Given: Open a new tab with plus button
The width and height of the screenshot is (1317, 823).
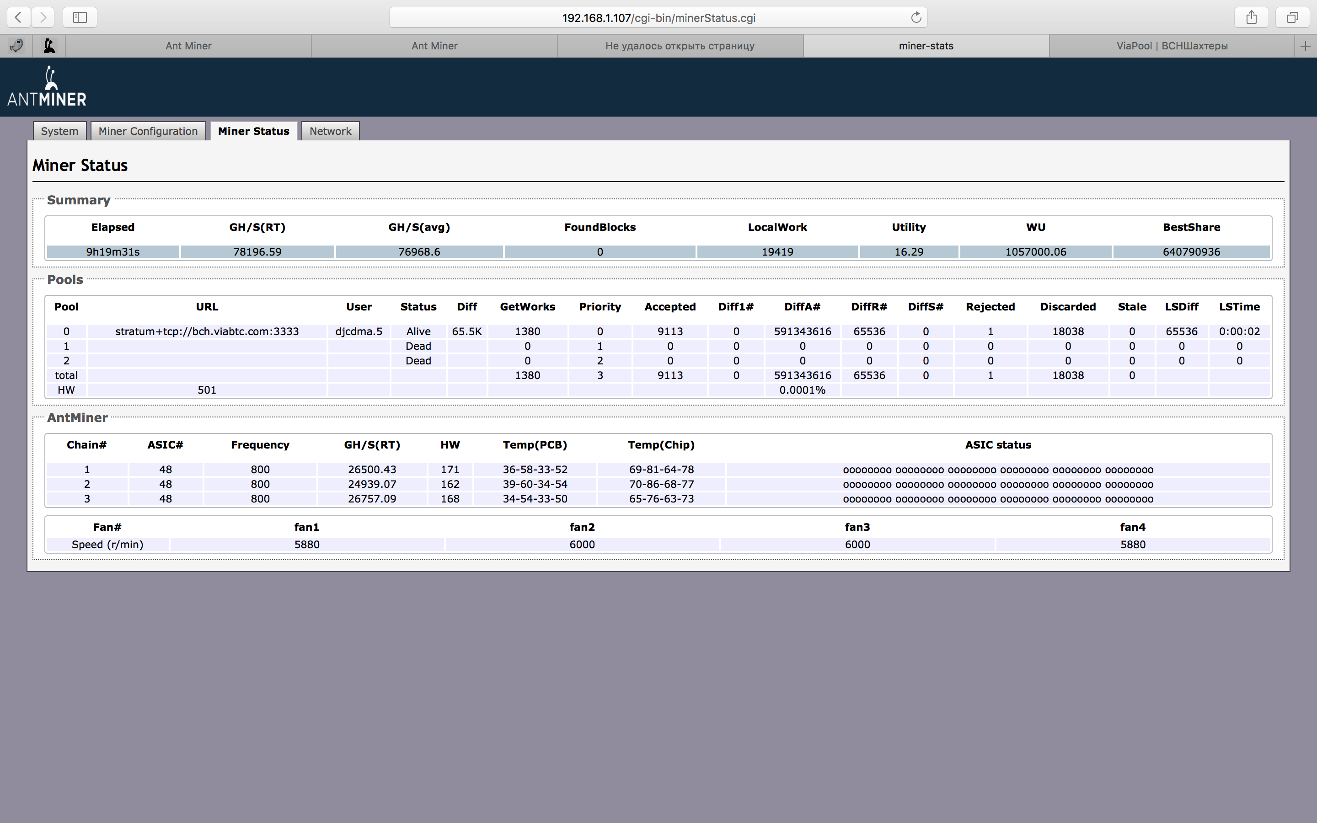Looking at the screenshot, I should click(1305, 46).
